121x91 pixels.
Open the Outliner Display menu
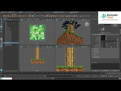coord(5,20)
